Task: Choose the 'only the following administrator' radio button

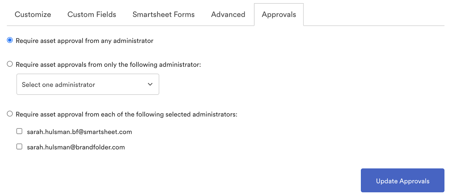Action: coord(10,64)
